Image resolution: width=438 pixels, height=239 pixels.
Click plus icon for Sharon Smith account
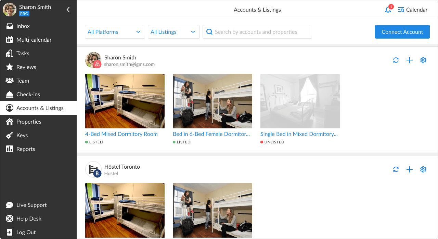click(410, 60)
